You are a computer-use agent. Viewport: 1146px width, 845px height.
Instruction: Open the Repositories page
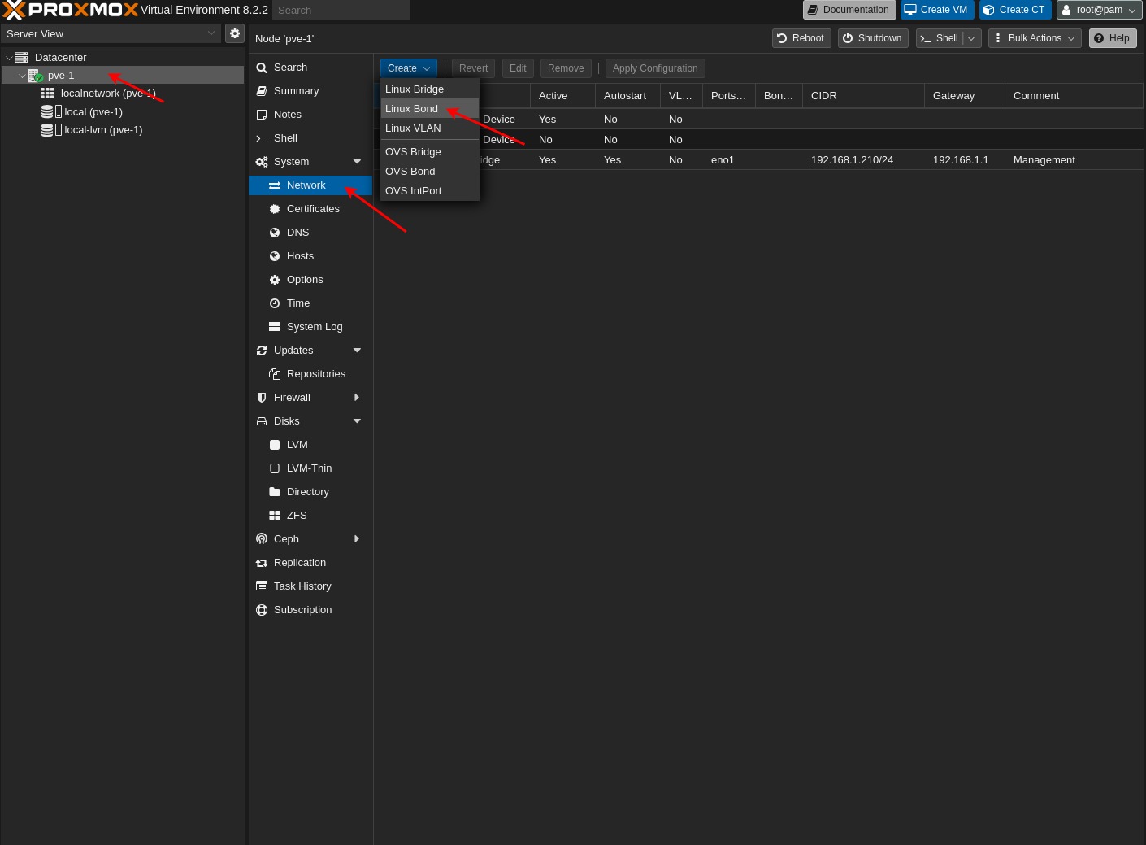[315, 374]
